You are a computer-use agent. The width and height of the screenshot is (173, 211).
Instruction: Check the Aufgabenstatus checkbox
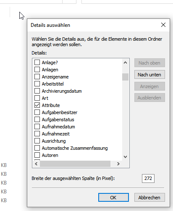[x=37, y=119]
